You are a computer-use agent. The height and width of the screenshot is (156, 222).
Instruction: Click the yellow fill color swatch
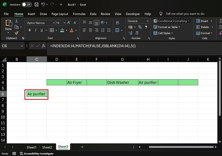(62, 30)
